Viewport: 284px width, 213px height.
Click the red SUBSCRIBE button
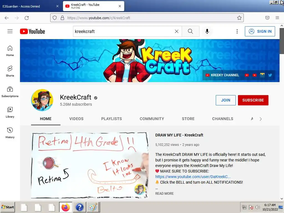pyautogui.click(x=253, y=100)
